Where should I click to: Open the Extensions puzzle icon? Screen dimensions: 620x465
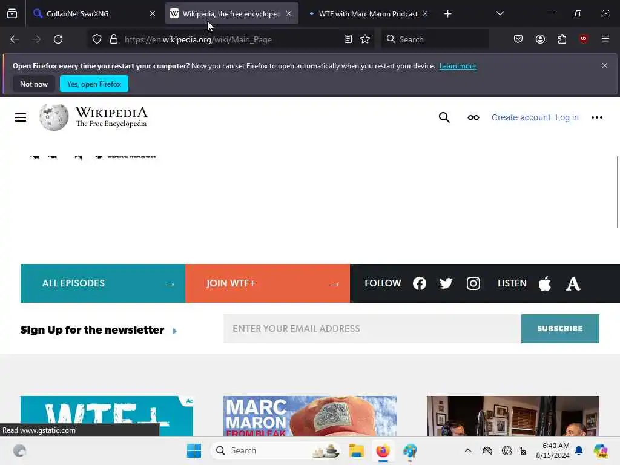tap(562, 39)
